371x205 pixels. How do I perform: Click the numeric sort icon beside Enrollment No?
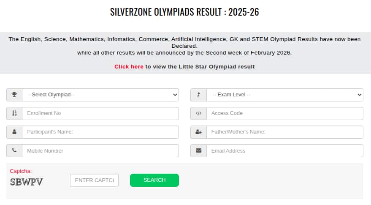(14, 113)
